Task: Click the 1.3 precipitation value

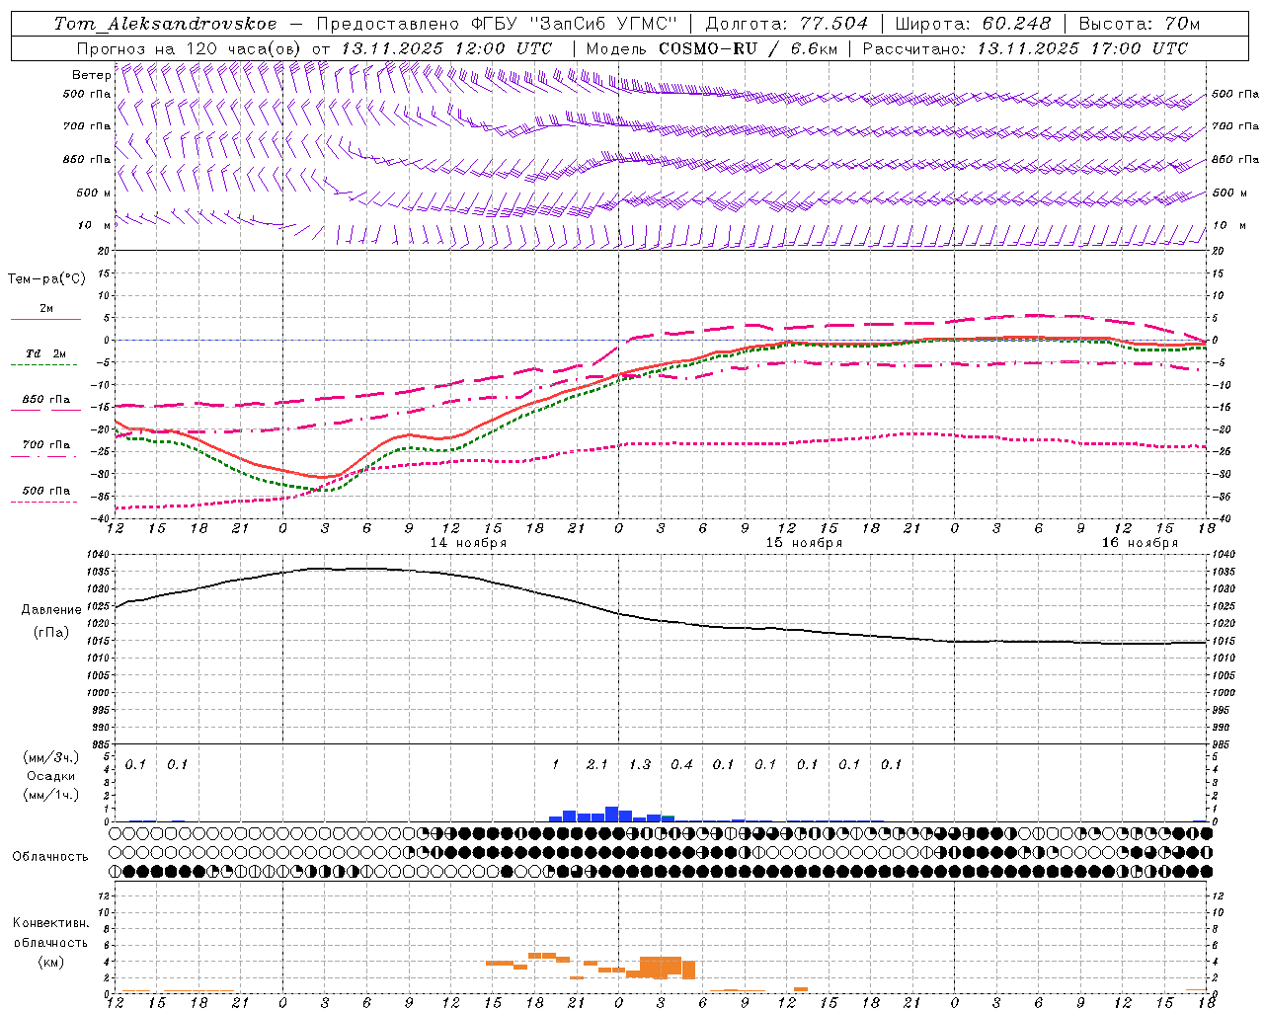Action: (640, 764)
